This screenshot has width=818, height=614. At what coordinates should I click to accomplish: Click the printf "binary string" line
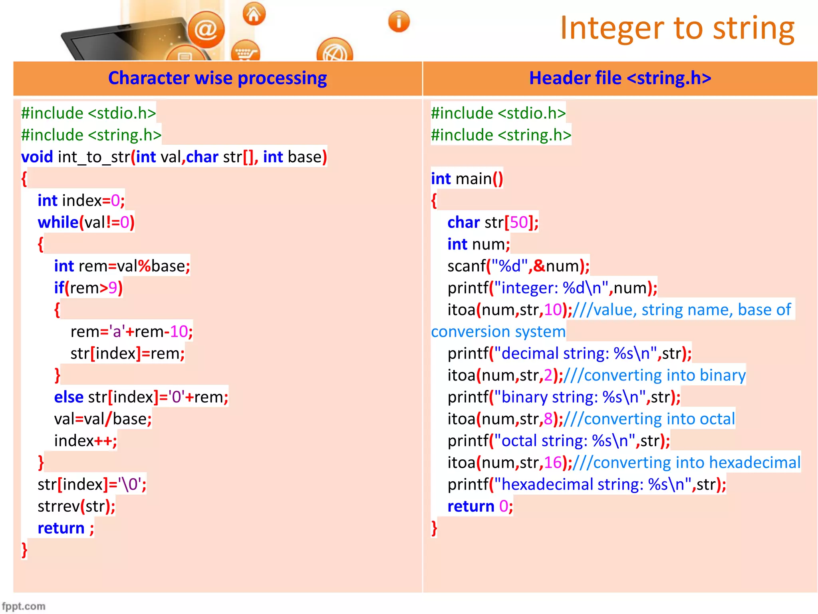click(564, 397)
